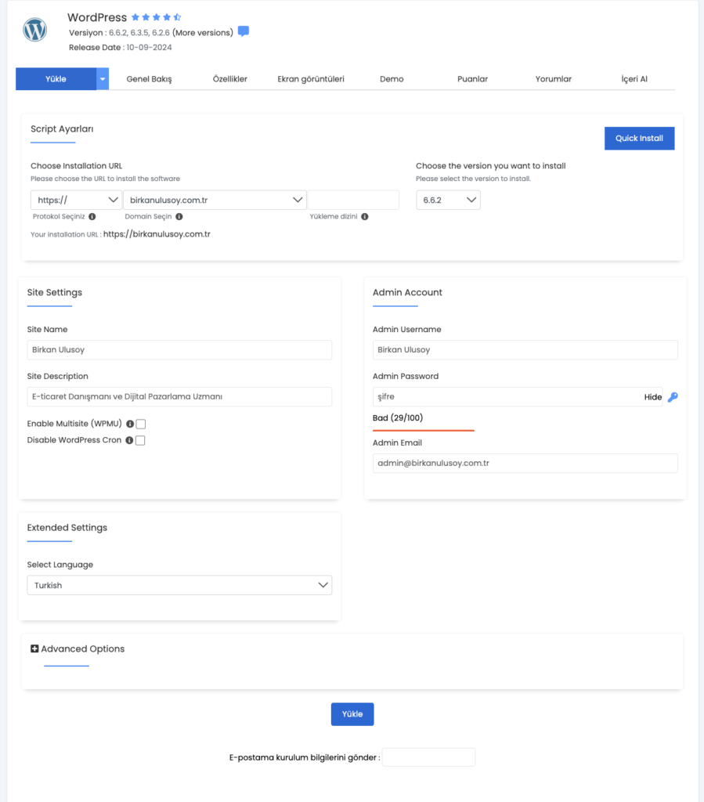
Task: Click the Release Date 10-09-2024 text
Action: [x=120, y=48]
